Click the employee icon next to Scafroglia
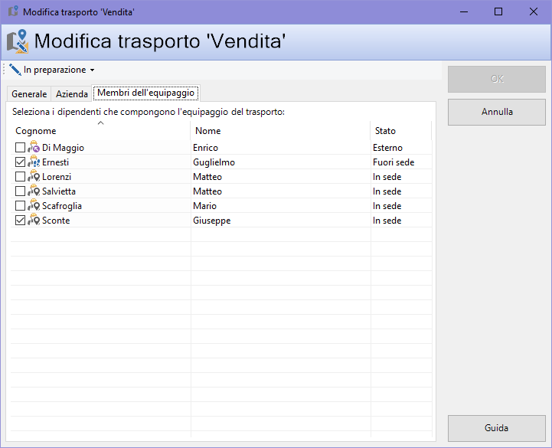552x448 pixels. pyautogui.click(x=34, y=205)
